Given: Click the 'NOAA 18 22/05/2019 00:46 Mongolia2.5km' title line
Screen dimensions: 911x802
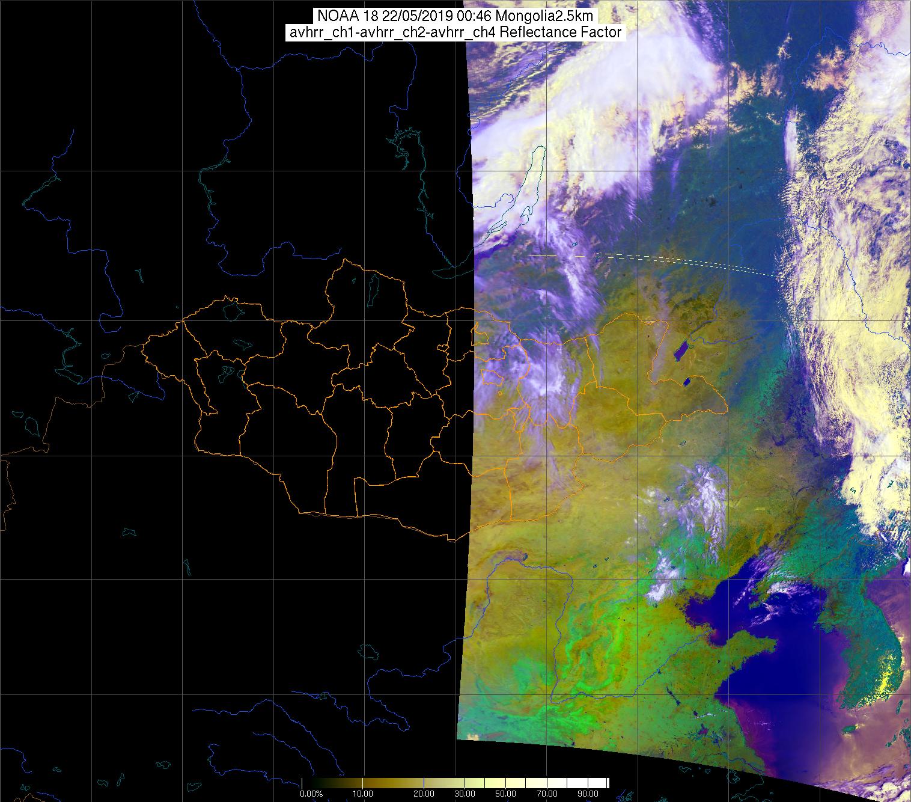Looking at the screenshot, I should tap(455, 15).
